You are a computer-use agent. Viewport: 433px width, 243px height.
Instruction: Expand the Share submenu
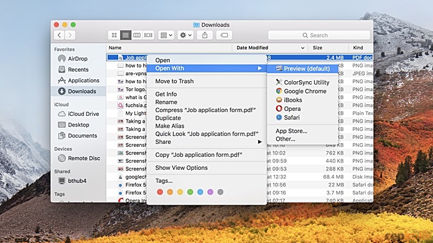[207, 142]
